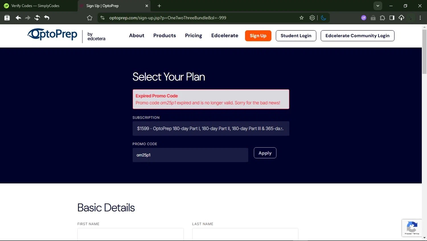
Task: Open the Subscription plan dropdown
Action: [x=211, y=129]
